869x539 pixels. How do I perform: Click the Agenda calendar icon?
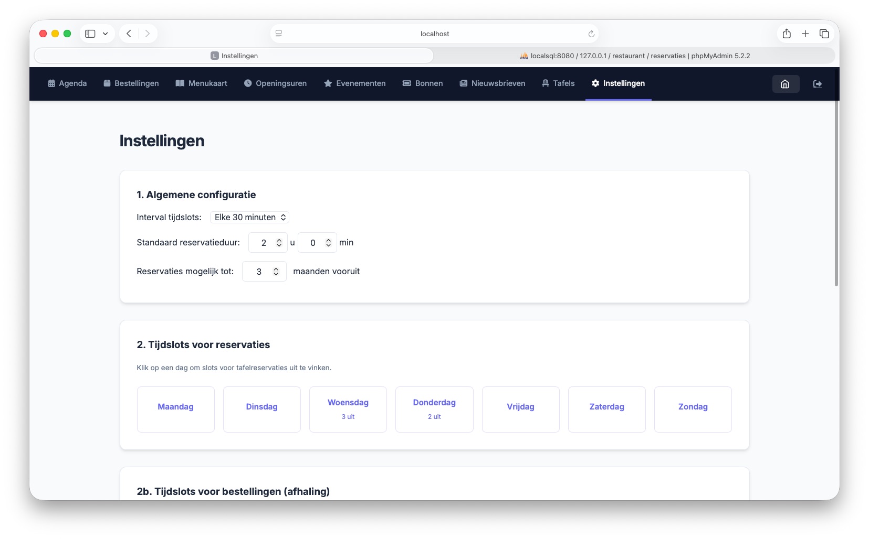point(51,83)
